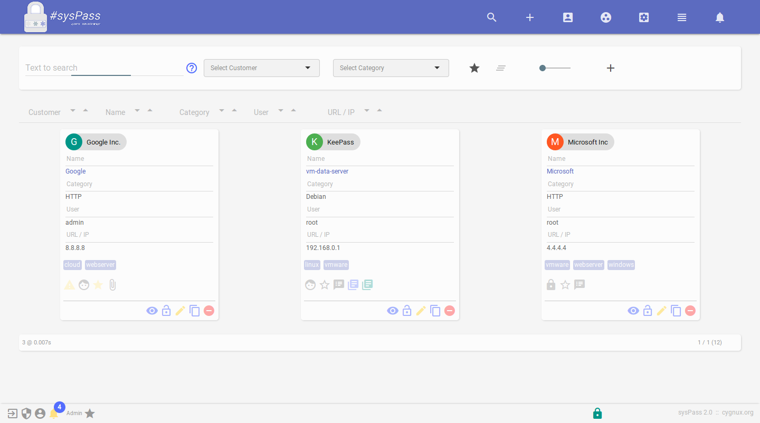Sort by Name ascending arrow
760x423 pixels.
coord(150,110)
